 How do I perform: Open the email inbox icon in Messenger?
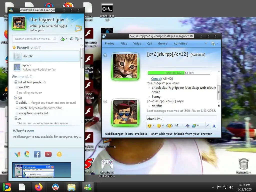click(x=78, y=28)
